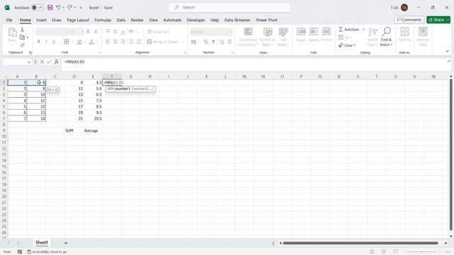The width and height of the screenshot is (454, 255).
Task: Click the Undo arrow icon
Action: point(58,8)
